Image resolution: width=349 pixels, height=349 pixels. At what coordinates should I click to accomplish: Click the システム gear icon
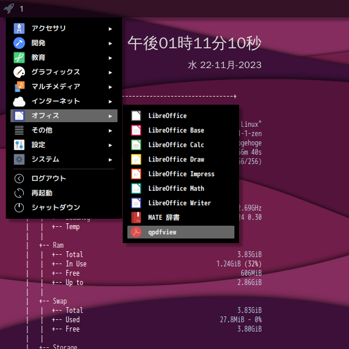(19, 159)
